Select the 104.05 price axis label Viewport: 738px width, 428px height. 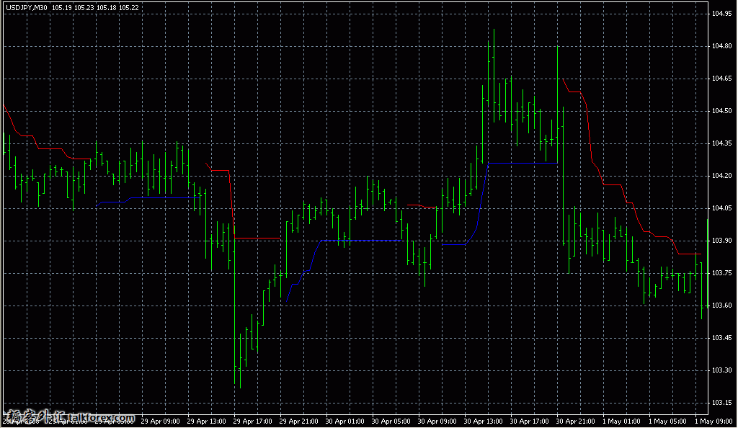tap(721, 208)
